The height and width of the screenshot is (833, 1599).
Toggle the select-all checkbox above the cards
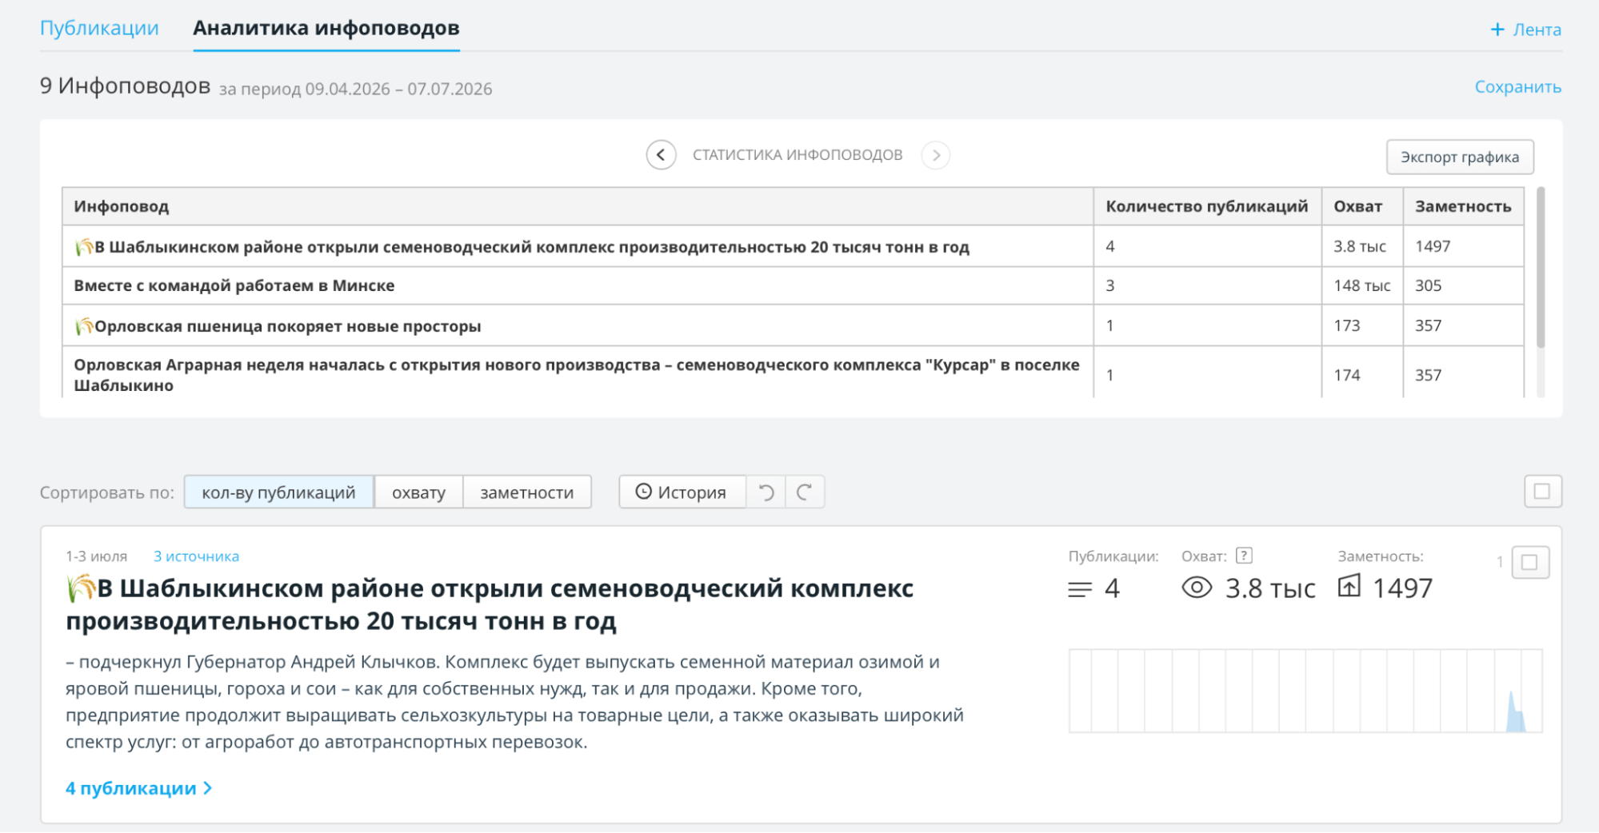pyautogui.click(x=1542, y=491)
